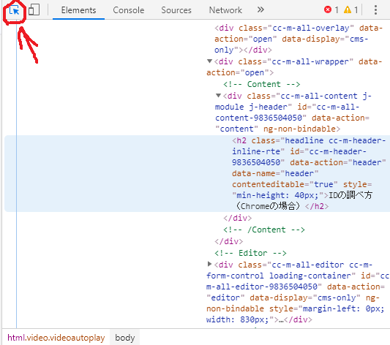Image resolution: width=390 pixels, height=345 pixels.
Task: Open the Elements tab
Action: click(78, 10)
